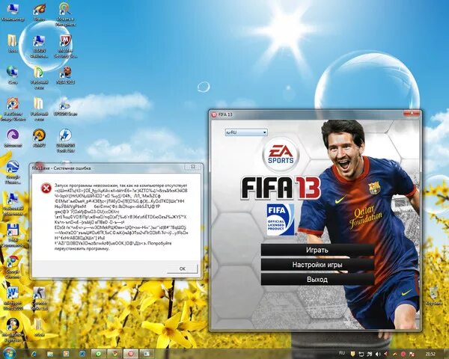Screen dimensions: 449x359
Task: Open the Игры shortcut on the desktop
Action: (x=39, y=12)
